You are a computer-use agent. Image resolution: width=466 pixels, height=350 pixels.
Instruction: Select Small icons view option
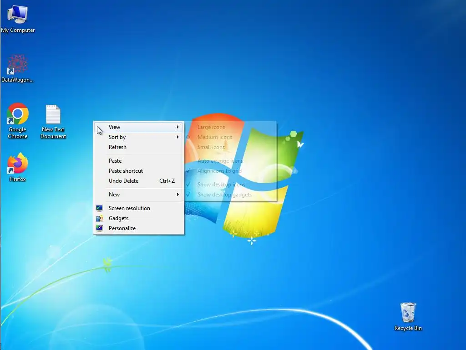[x=230, y=147]
